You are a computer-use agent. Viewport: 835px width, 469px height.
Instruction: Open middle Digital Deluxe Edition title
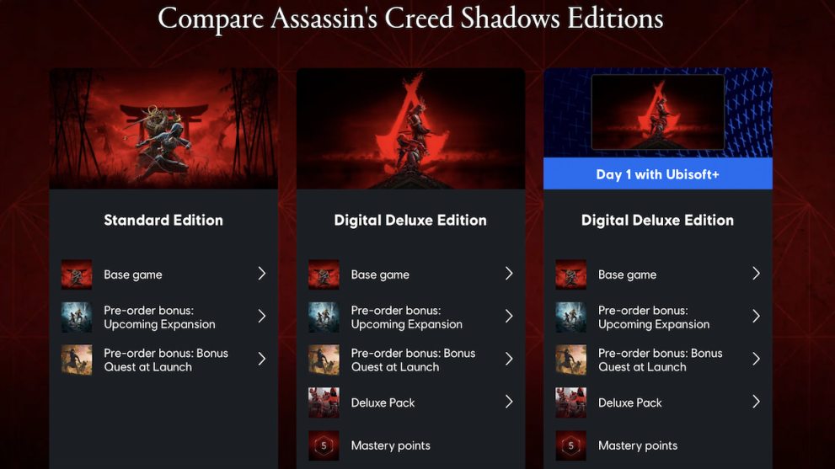[x=410, y=221]
